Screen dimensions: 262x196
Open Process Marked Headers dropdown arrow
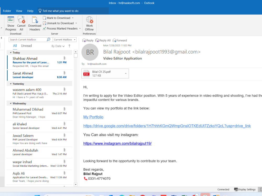click(x=80, y=28)
